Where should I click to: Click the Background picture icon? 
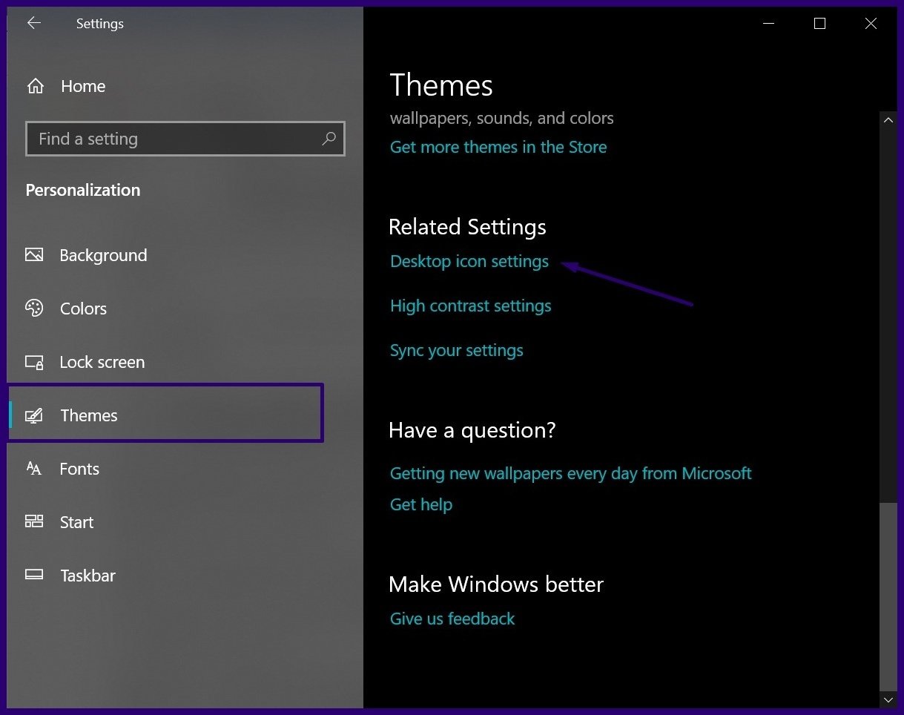pos(34,255)
